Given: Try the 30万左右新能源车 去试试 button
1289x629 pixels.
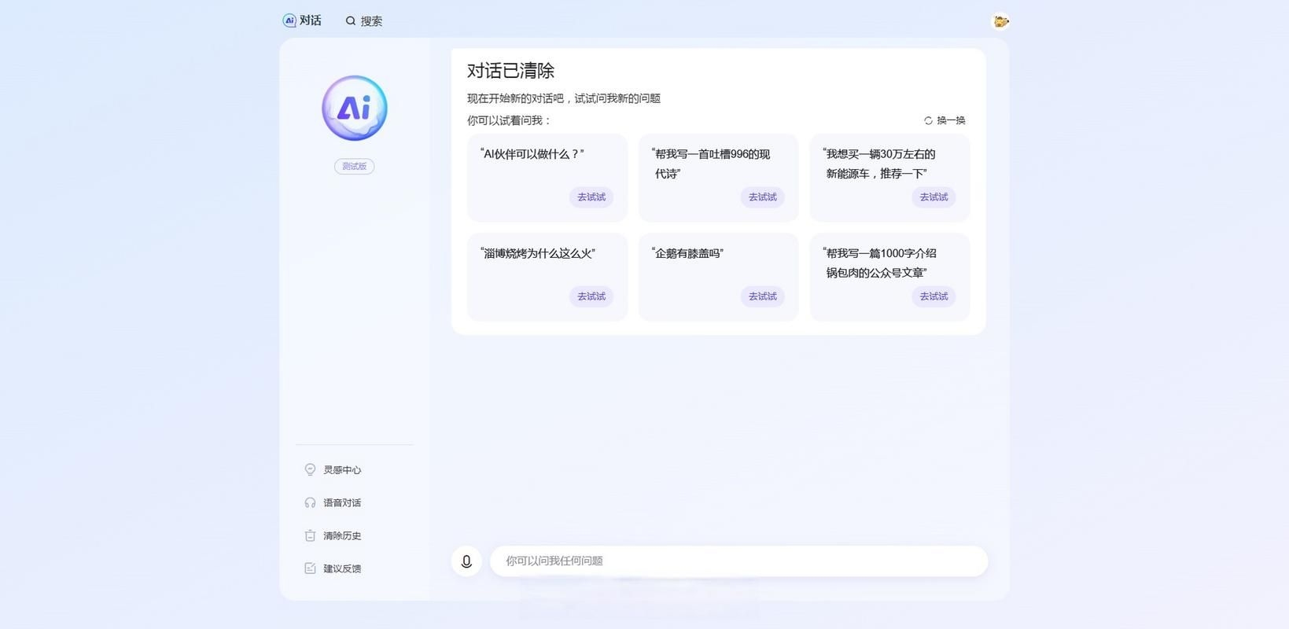Looking at the screenshot, I should [934, 197].
